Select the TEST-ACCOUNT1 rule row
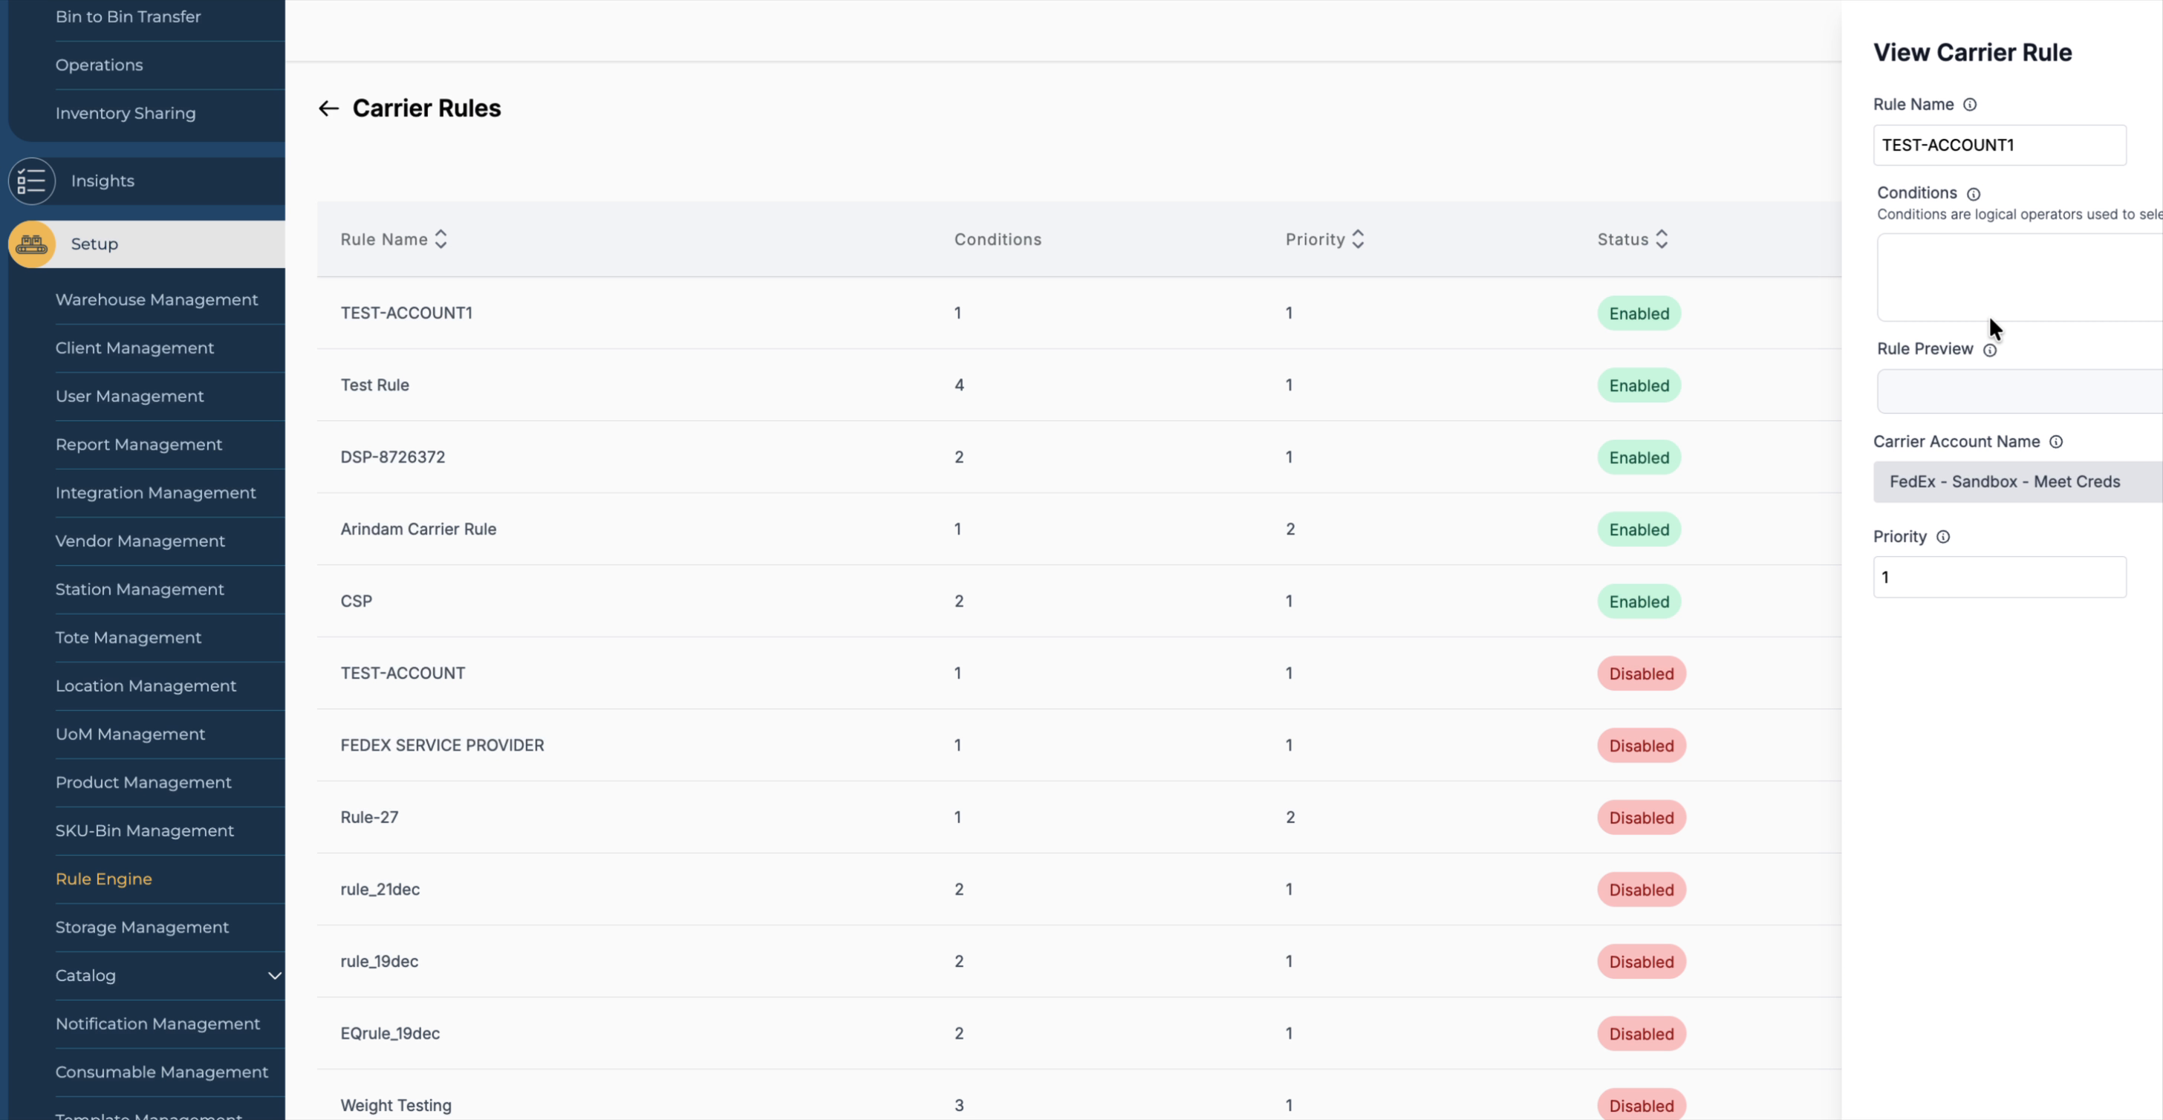The image size is (2163, 1120). click(x=1079, y=313)
